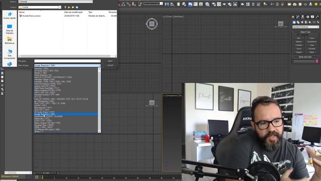The image size is (321, 181).
Task: Select the Systems category icon
Action: 317,22
